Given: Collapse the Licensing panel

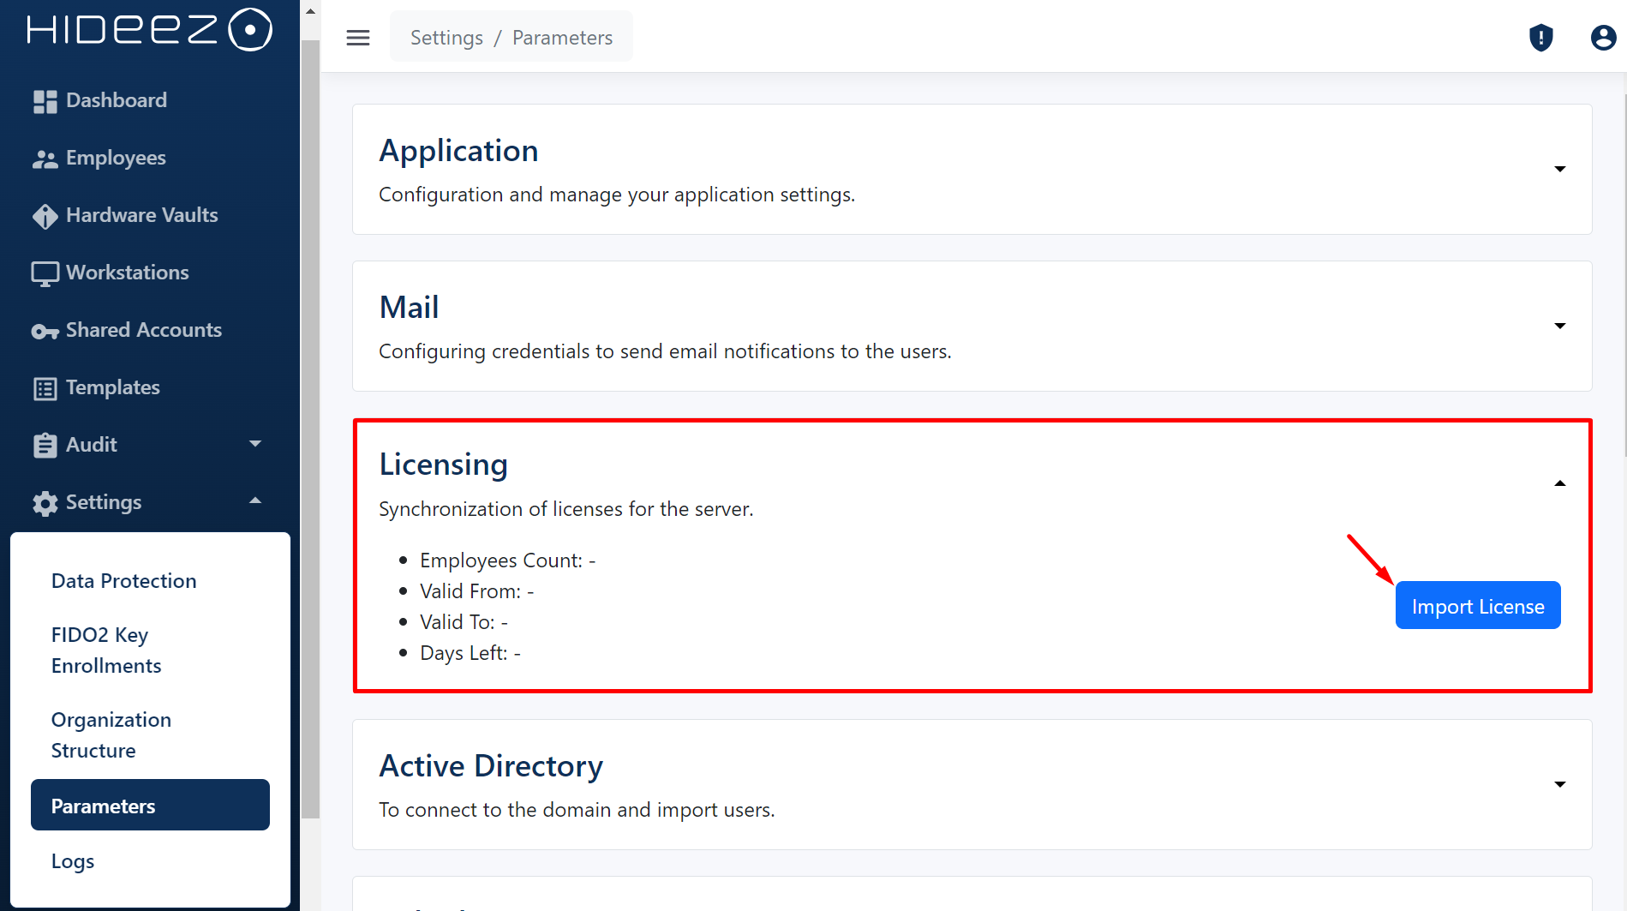Looking at the screenshot, I should tap(1559, 483).
